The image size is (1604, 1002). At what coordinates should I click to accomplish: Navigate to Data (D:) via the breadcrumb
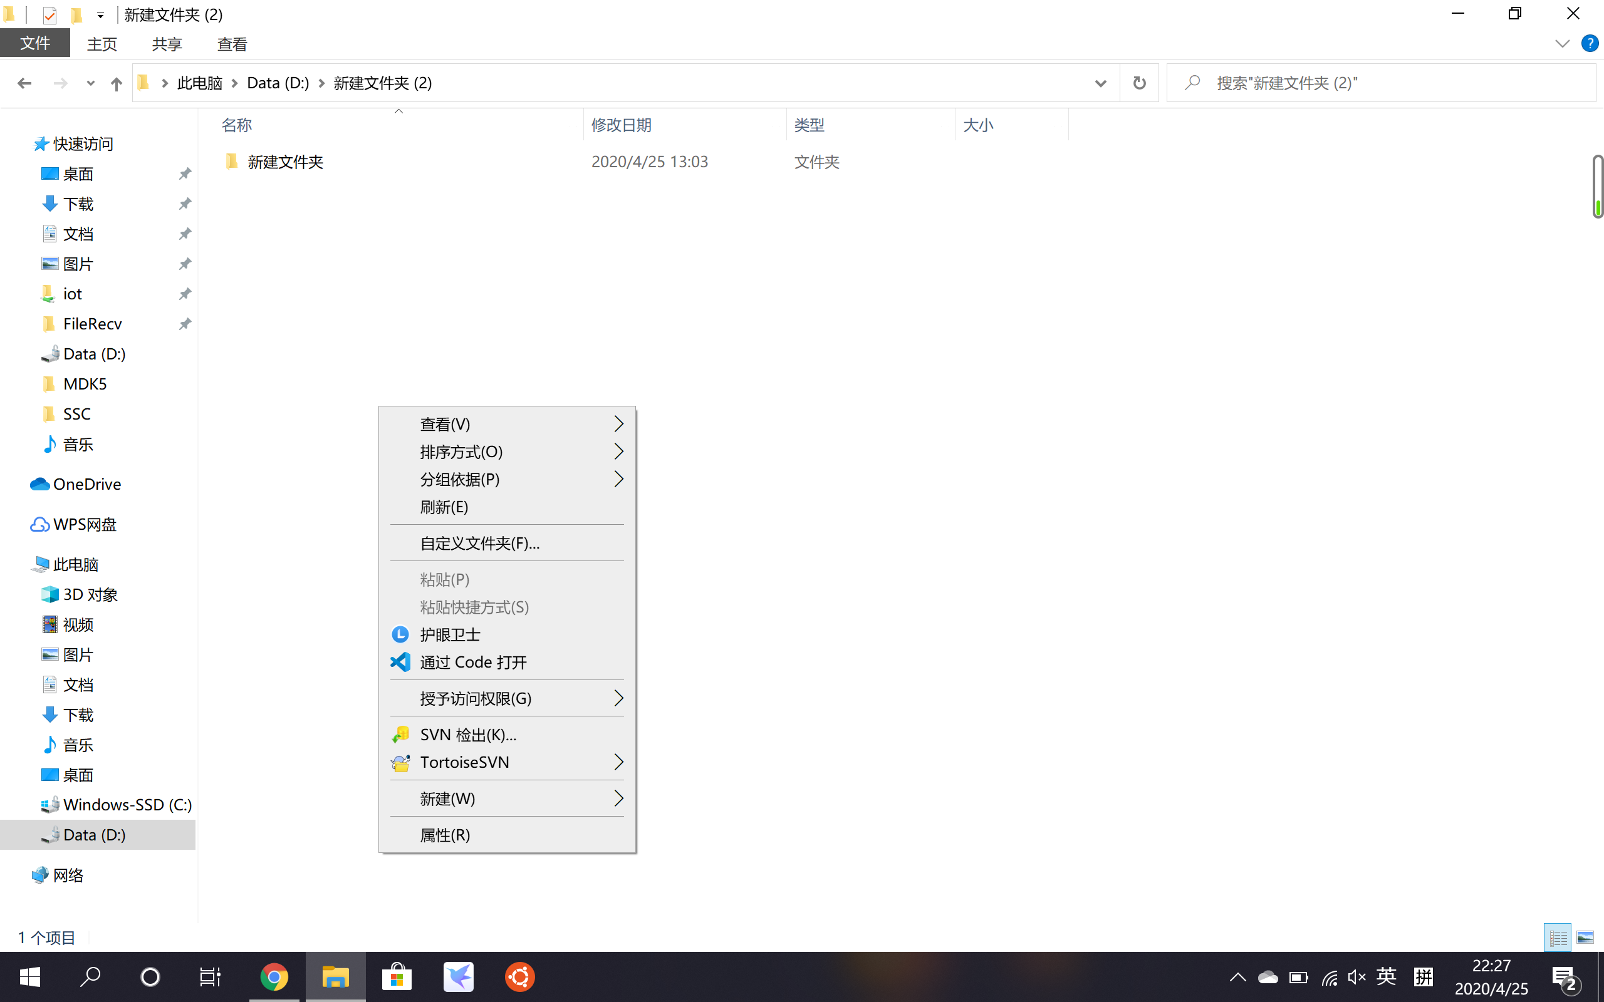tap(277, 83)
